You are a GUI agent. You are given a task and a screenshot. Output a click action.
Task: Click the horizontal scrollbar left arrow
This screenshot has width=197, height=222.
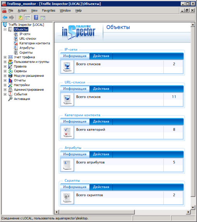[x=57, y=212]
